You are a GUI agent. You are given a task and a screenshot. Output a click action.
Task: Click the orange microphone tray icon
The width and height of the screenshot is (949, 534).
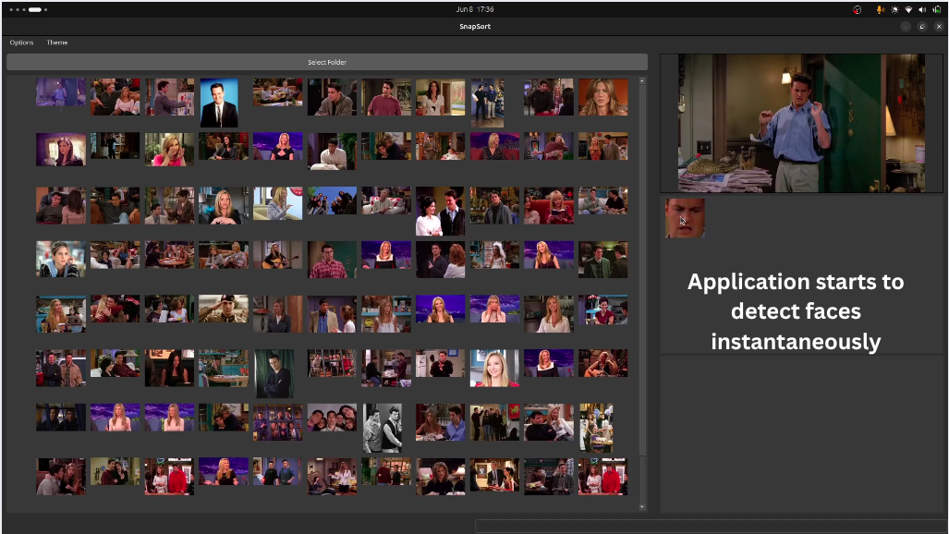coord(880,9)
